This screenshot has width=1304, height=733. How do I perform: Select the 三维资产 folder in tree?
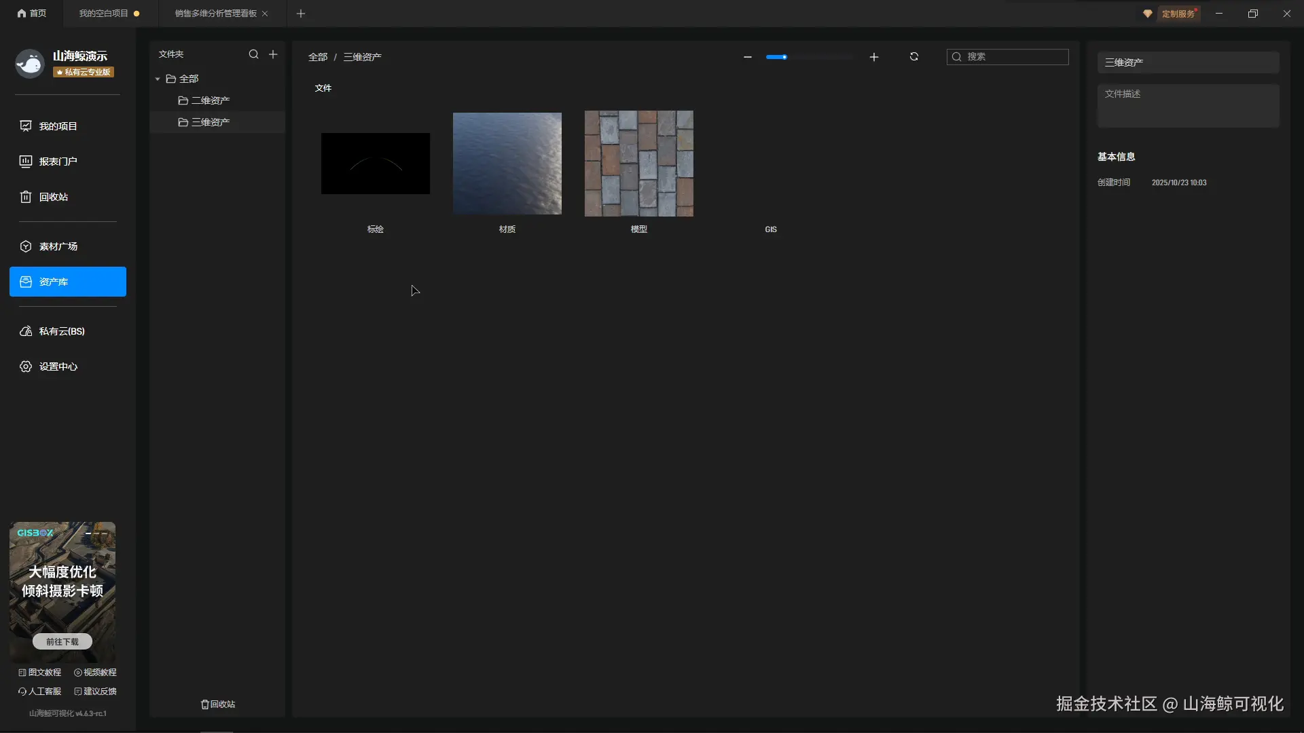pyautogui.click(x=217, y=122)
